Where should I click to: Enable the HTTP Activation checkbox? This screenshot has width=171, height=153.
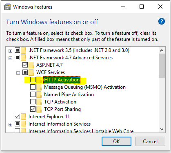click(33, 80)
